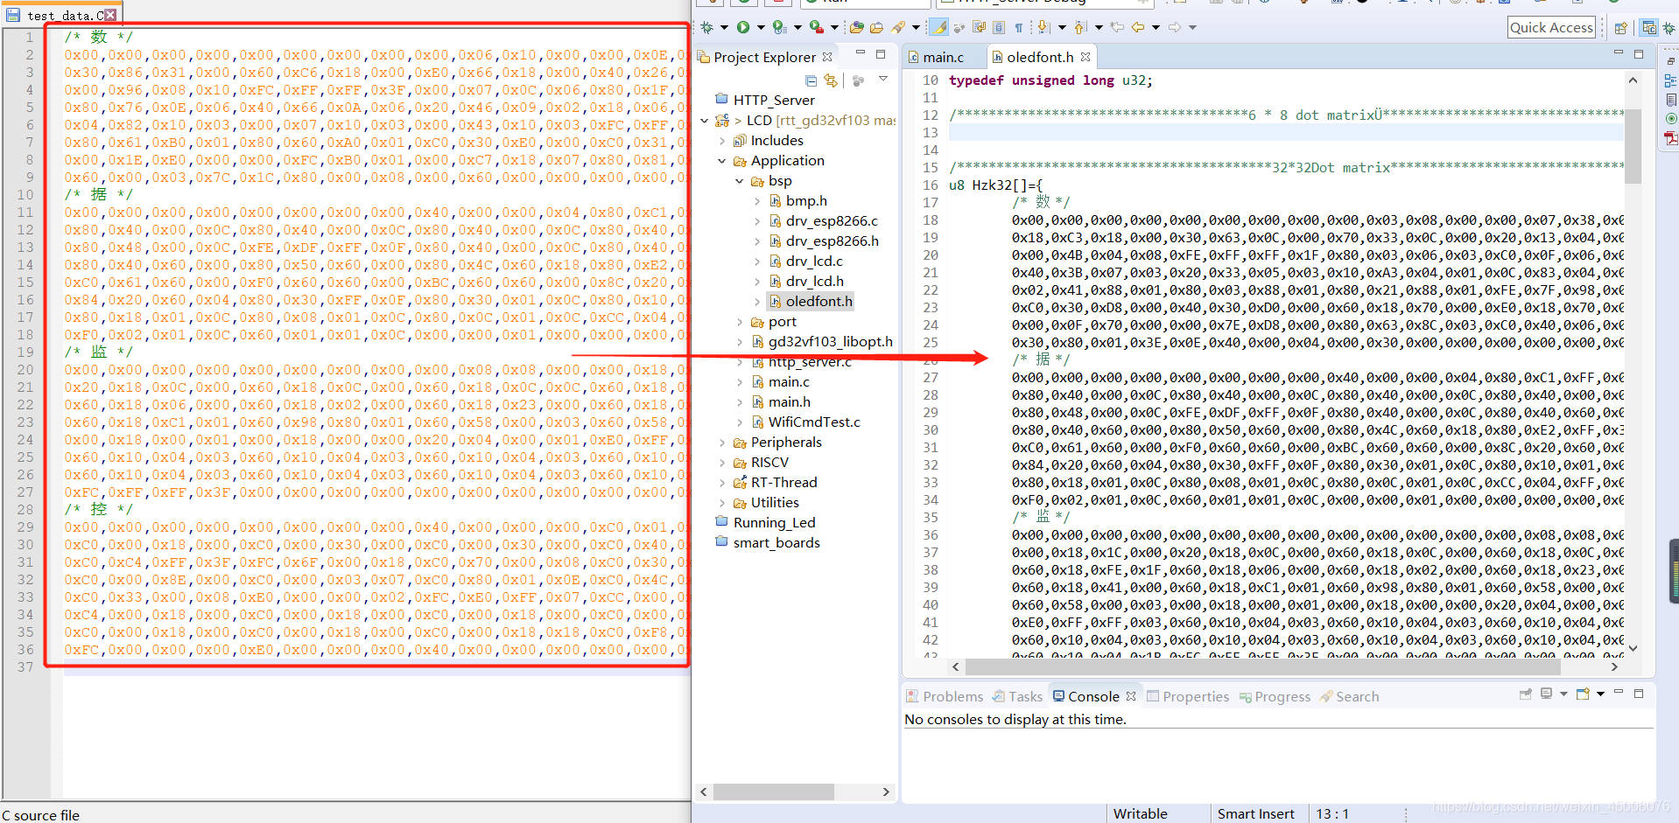Image resolution: width=1679 pixels, height=823 pixels.
Task: Toggle Pin Console
Action: [1526, 694]
